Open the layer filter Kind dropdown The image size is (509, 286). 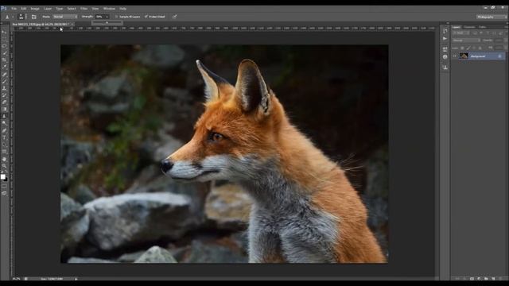[461, 33]
